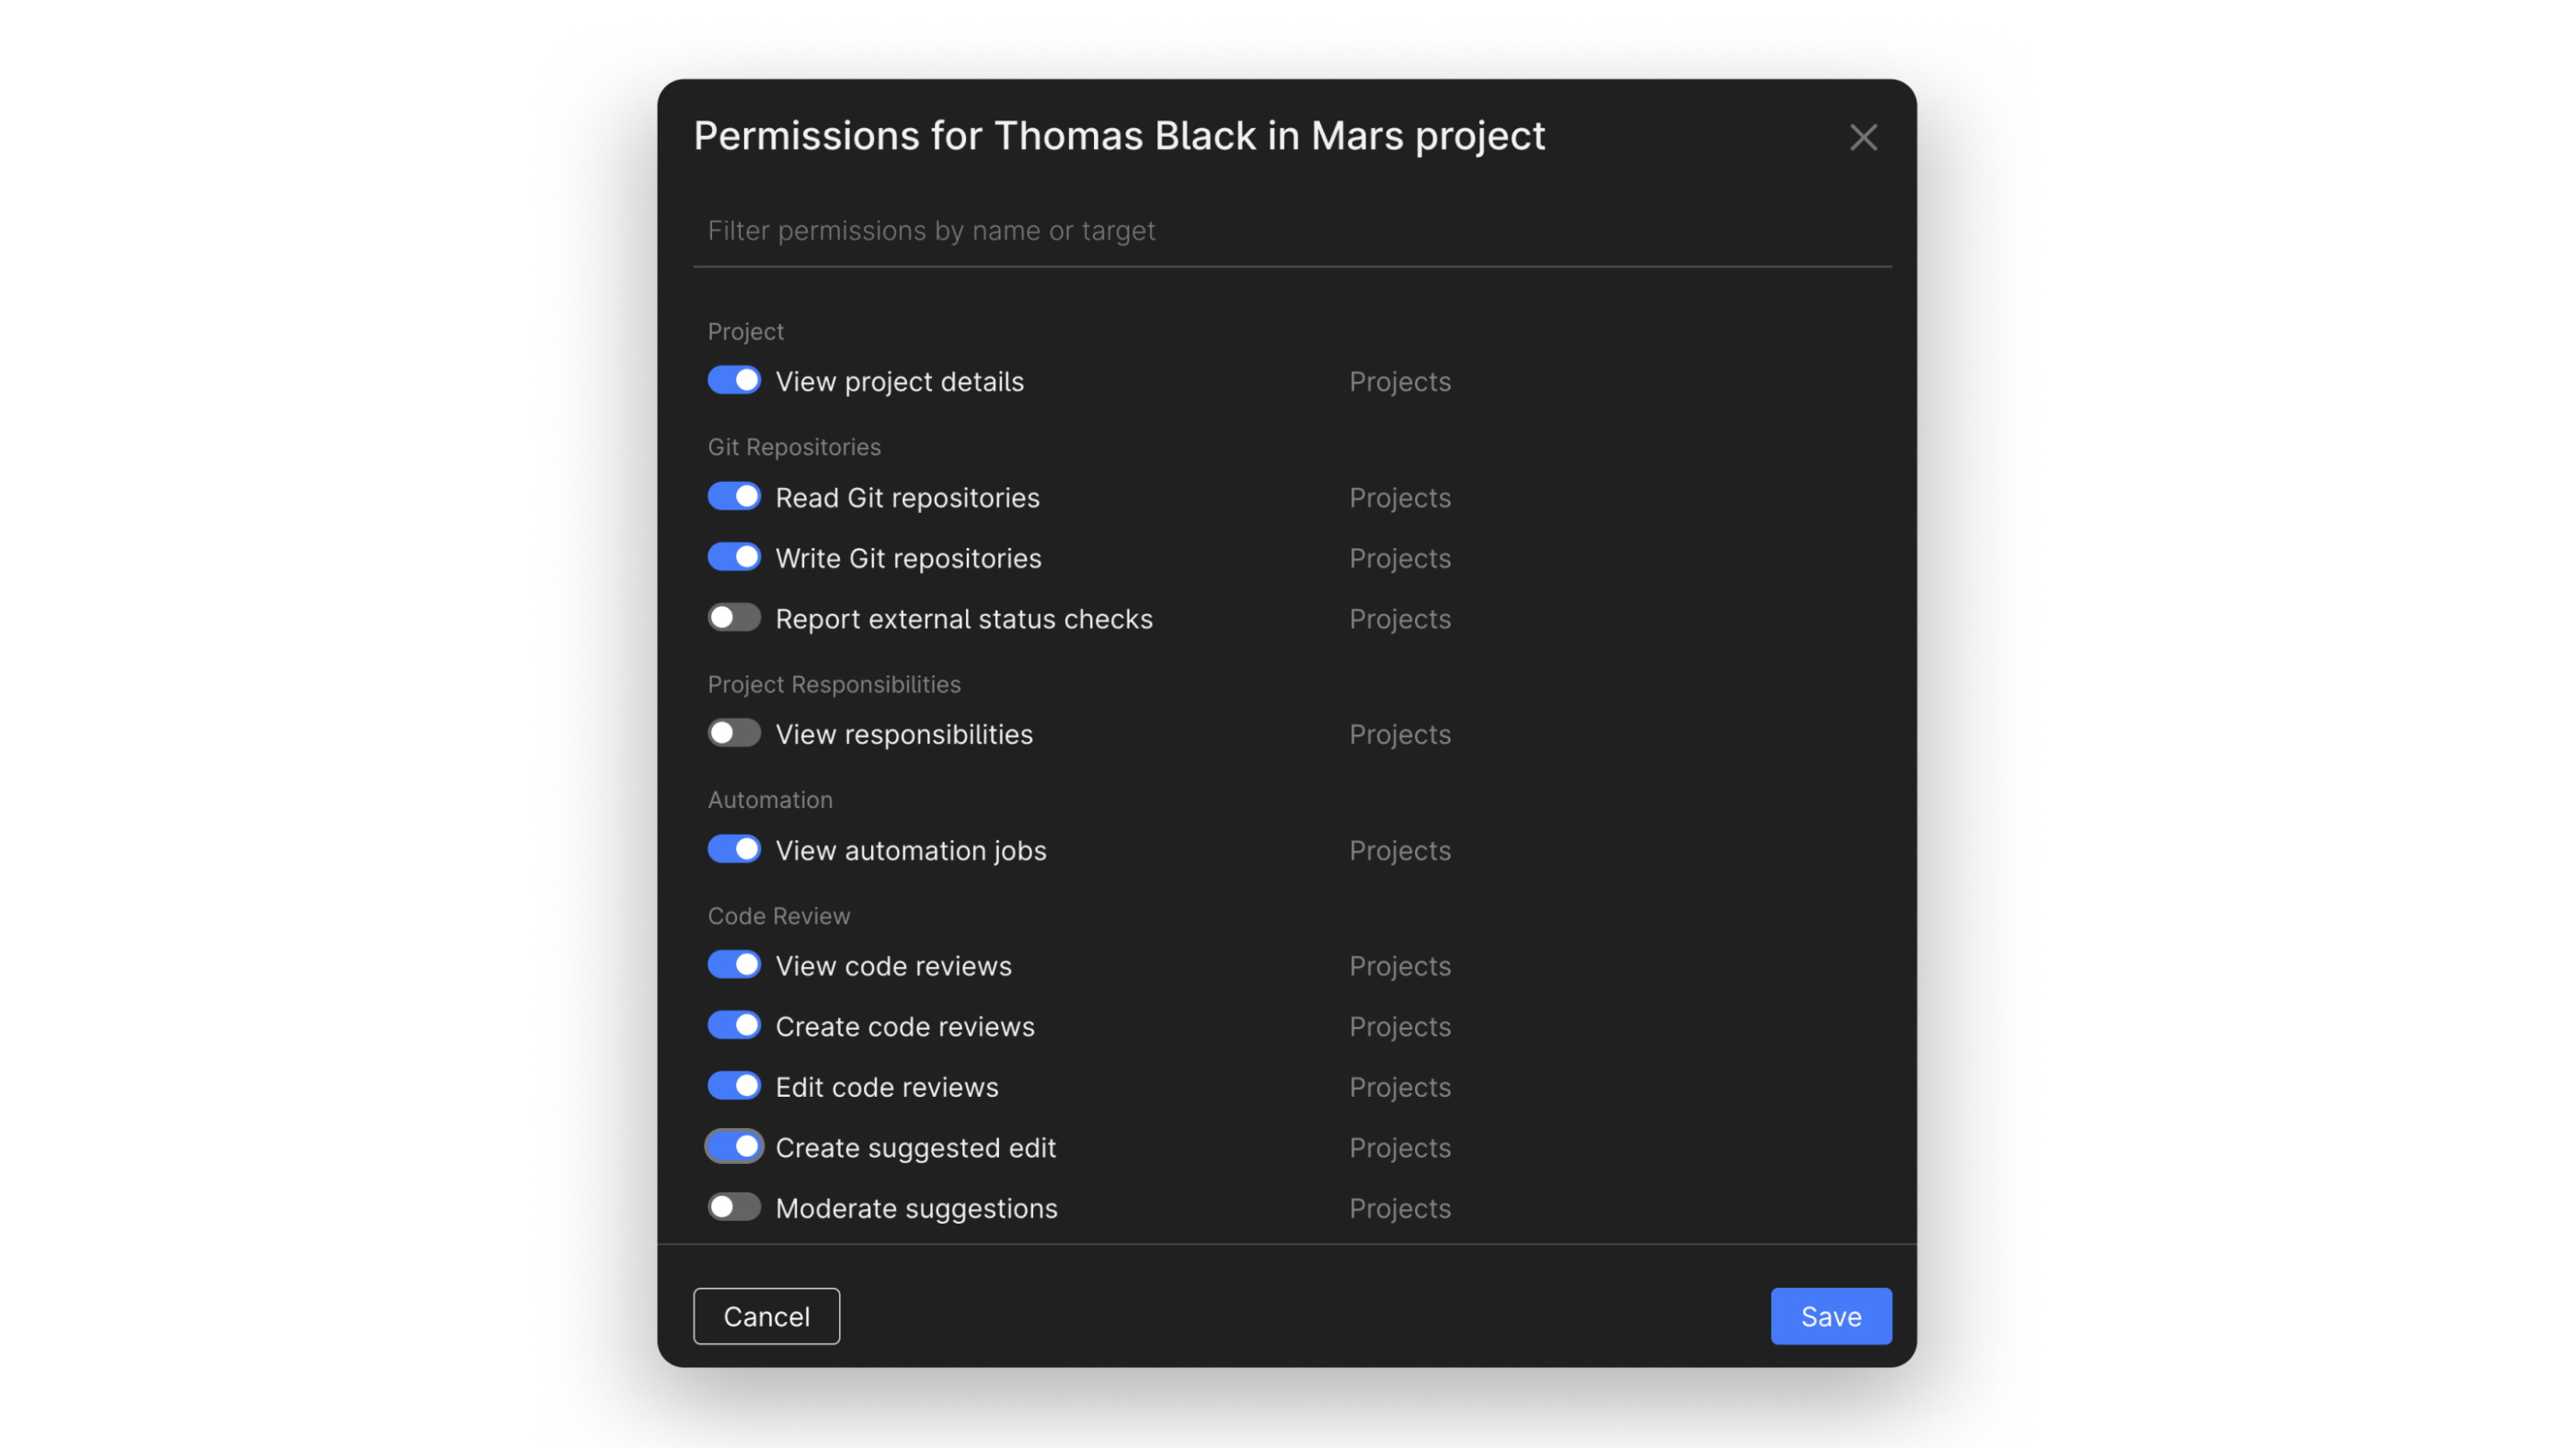The width and height of the screenshot is (2576, 1448).
Task: Toggle the Create suggested edit switch
Action: pyautogui.click(x=734, y=1146)
